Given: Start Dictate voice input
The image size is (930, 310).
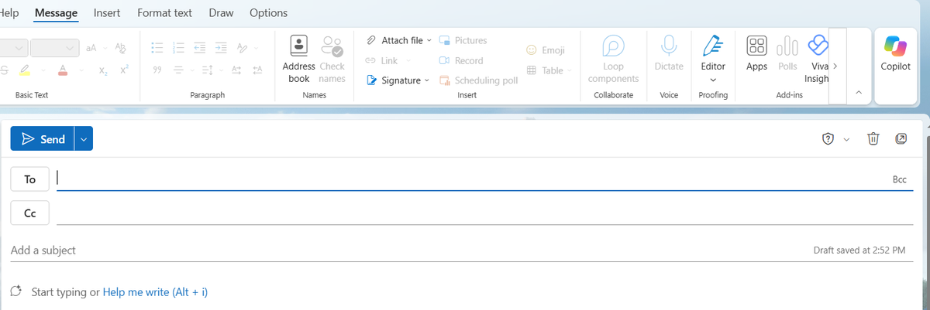Looking at the screenshot, I should pyautogui.click(x=669, y=54).
